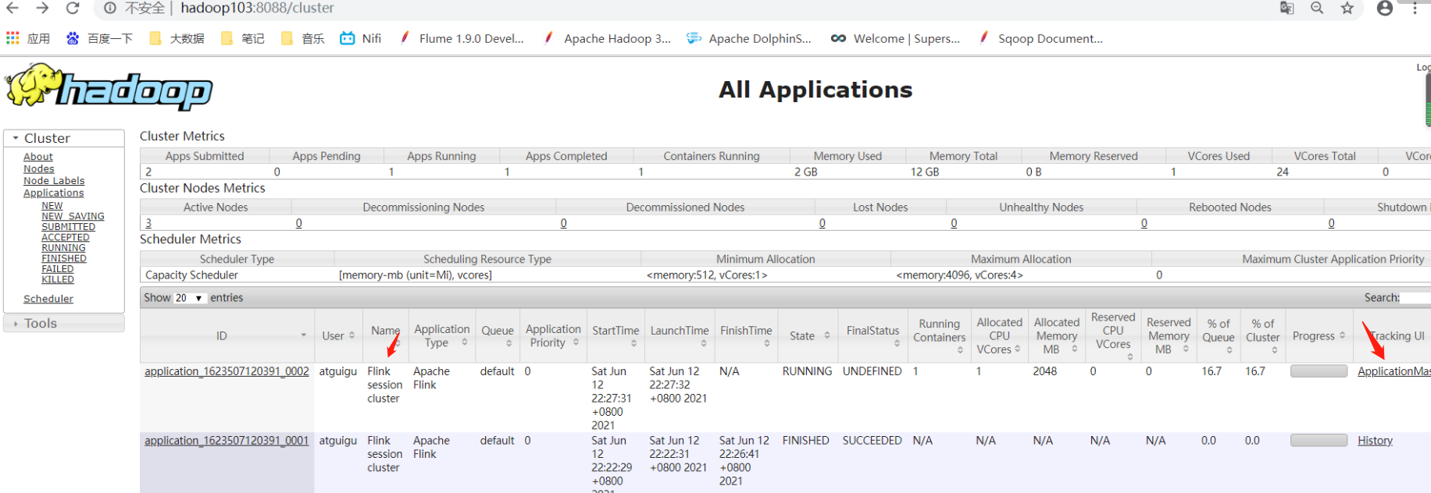Screen dimensions: 1431x493
Task: Reload the page with refresh icon
Action: (73, 8)
